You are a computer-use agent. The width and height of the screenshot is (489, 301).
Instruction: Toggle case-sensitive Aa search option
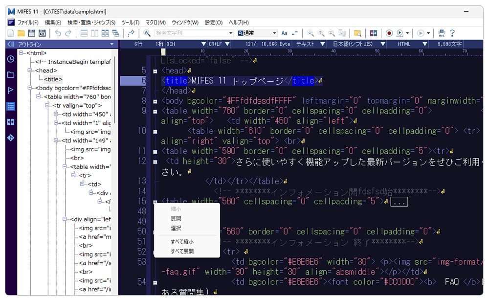[x=284, y=33]
